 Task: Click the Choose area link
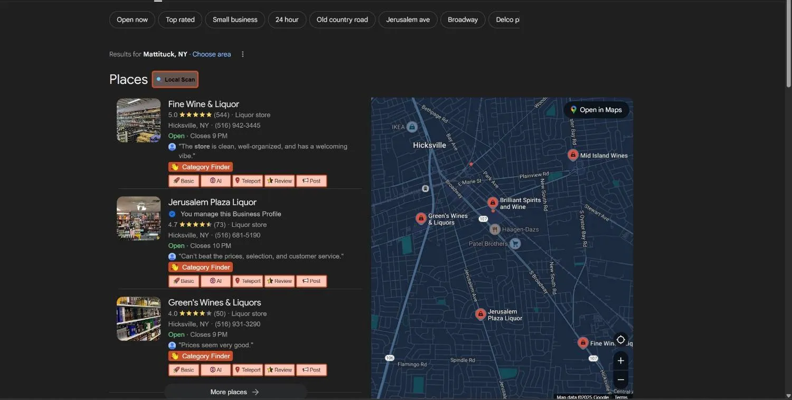(212, 54)
